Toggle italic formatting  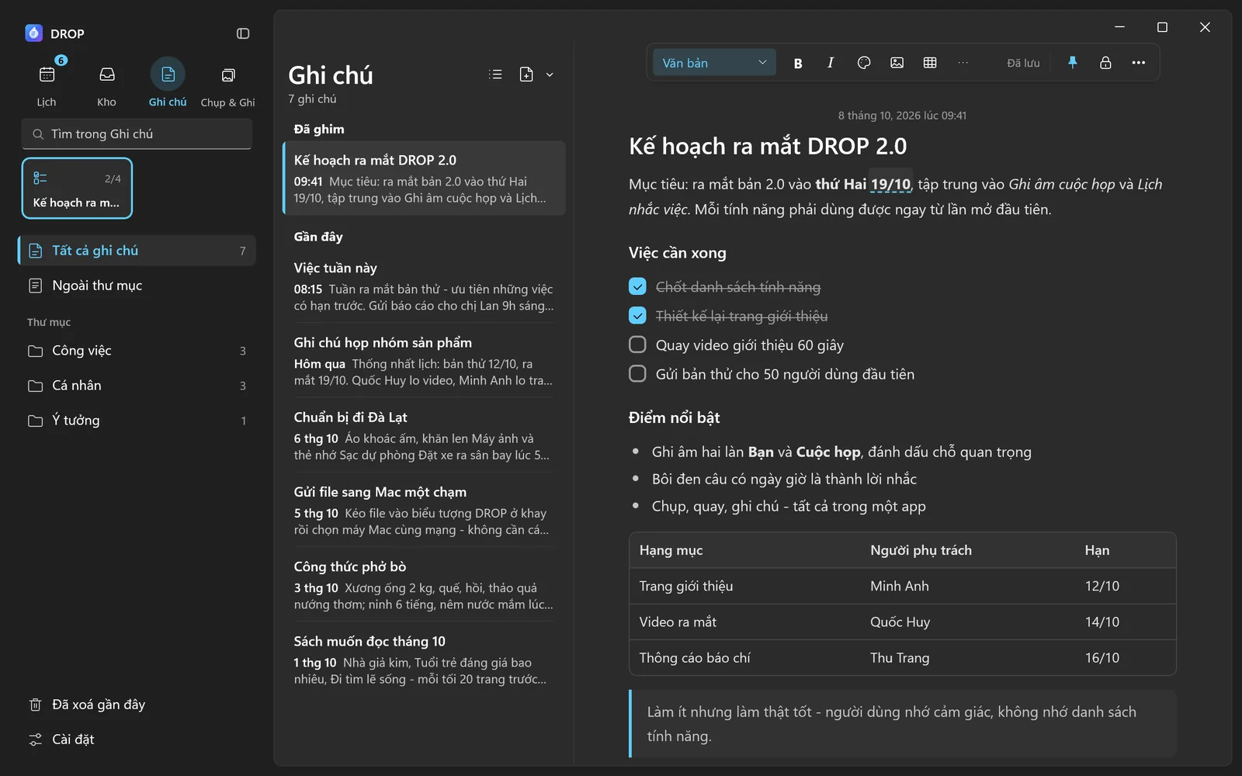(831, 63)
